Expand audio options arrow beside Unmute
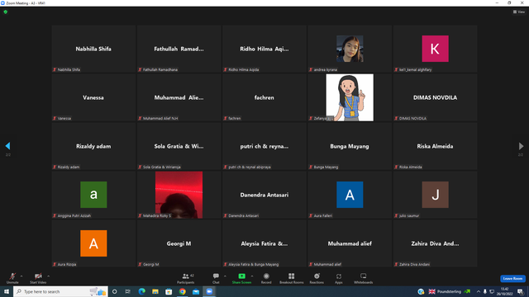This screenshot has height=297, width=529. [21, 276]
